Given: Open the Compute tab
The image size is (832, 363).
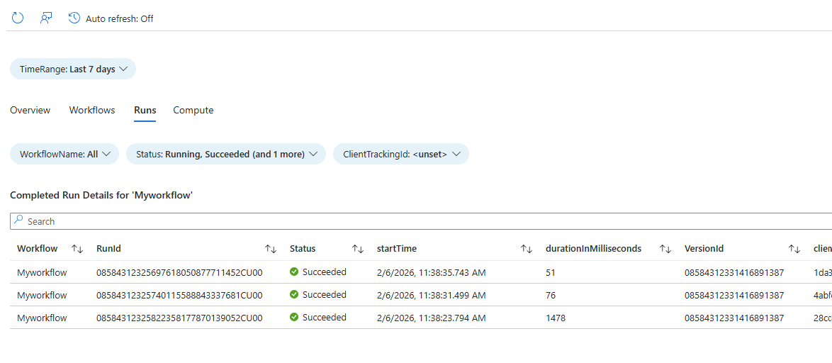Looking at the screenshot, I should tap(193, 110).
